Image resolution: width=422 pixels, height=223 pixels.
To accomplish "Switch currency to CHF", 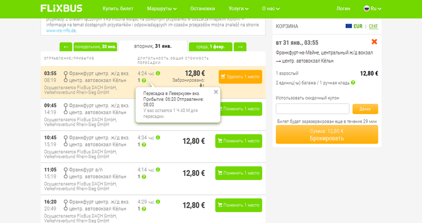I will point(373,26).
